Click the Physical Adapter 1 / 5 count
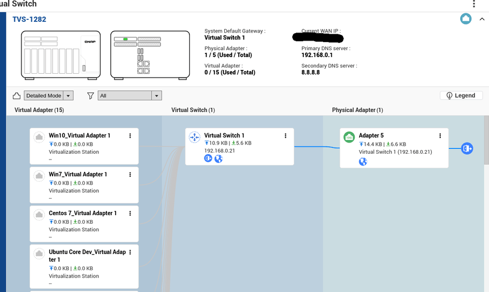The width and height of the screenshot is (489, 292). click(x=228, y=55)
